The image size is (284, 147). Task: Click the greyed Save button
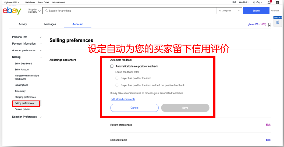tap(185, 108)
